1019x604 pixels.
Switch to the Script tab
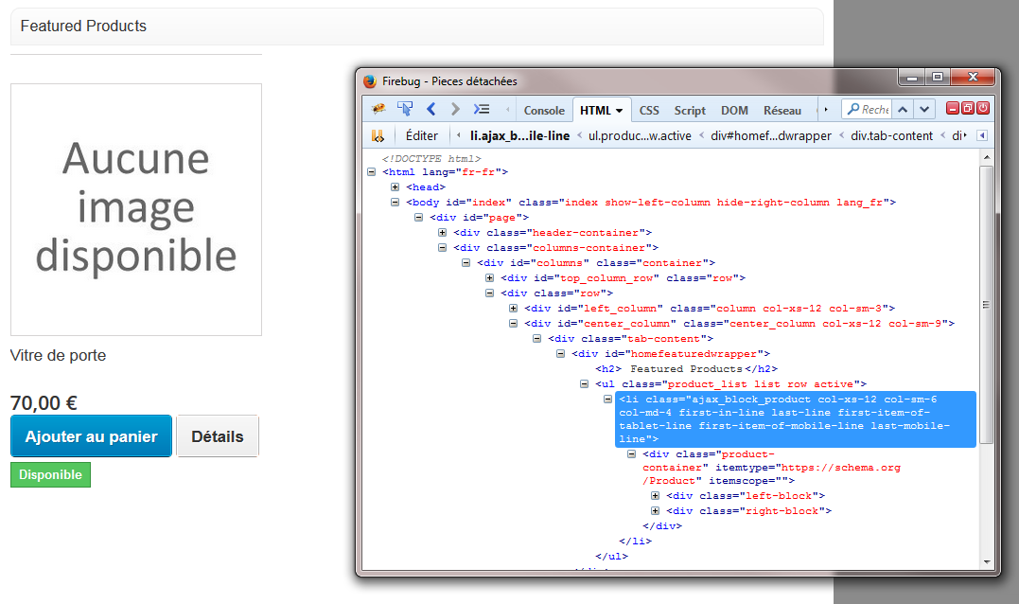690,111
